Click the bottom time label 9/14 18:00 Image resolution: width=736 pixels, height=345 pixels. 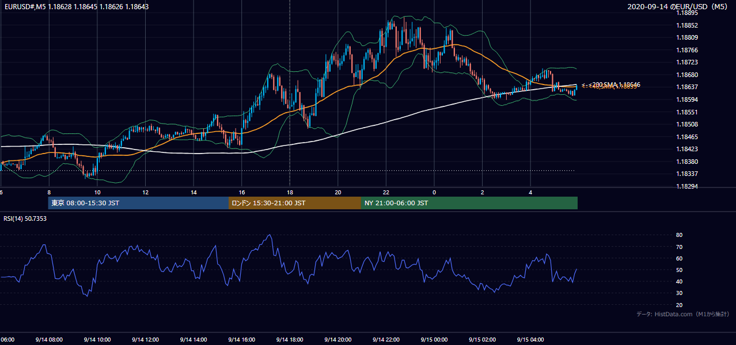tap(289, 340)
